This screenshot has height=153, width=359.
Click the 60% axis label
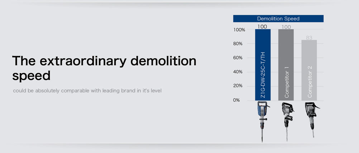tap(238, 58)
